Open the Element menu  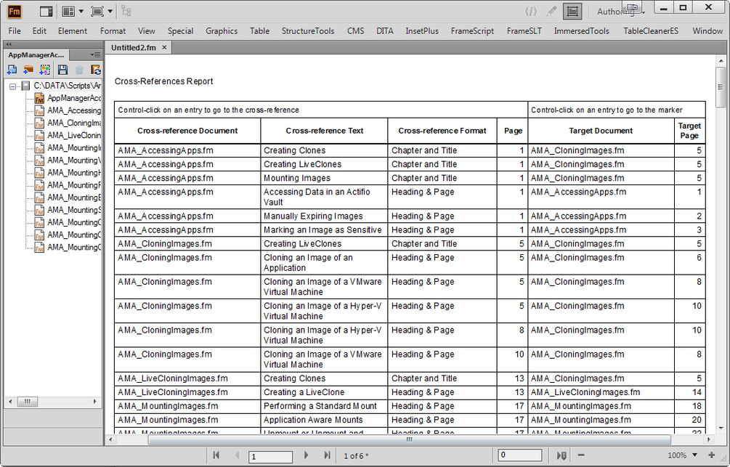click(x=72, y=31)
